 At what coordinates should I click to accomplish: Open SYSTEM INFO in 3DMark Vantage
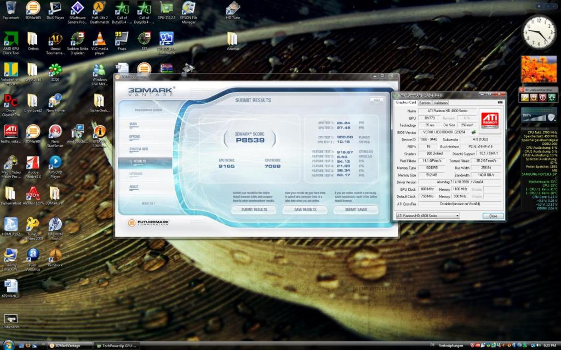click(x=139, y=149)
